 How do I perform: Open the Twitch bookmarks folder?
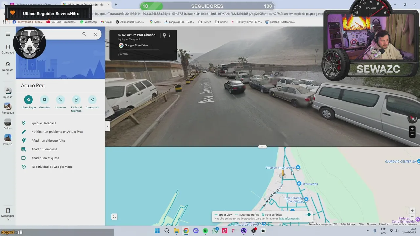[x=205, y=22]
